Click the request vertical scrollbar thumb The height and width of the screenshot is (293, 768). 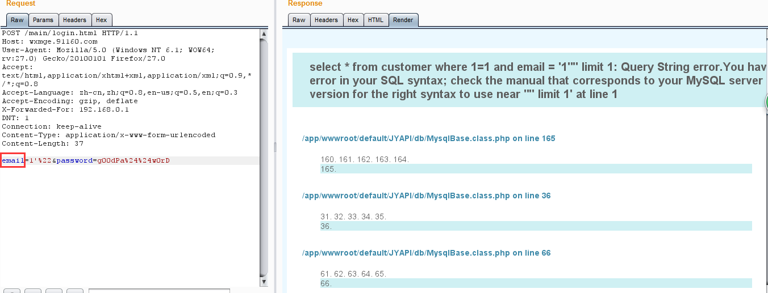264,158
